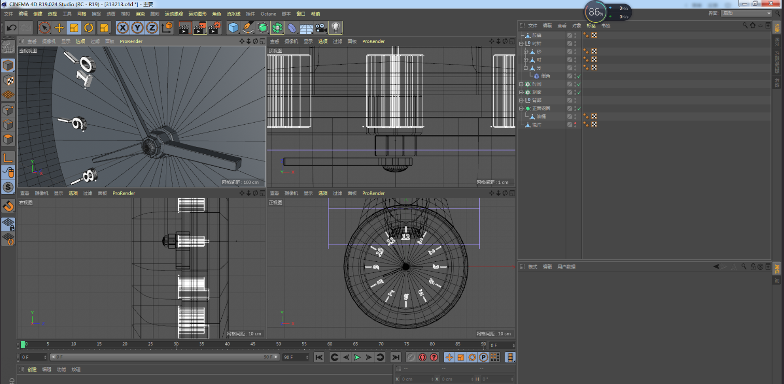
Task: Open the Octane menu
Action: click(268, 14)
